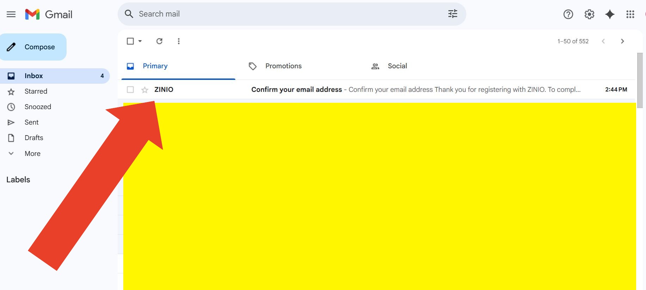Select the ZINIO email checkbox
Image resolution: width=646 pixels, height=290 pixels.
click(130, 90)
